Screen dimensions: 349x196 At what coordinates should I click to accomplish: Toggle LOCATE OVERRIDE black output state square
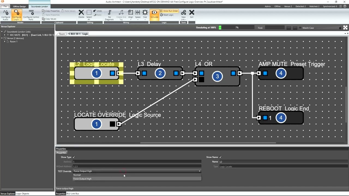(x=112, y=124)
